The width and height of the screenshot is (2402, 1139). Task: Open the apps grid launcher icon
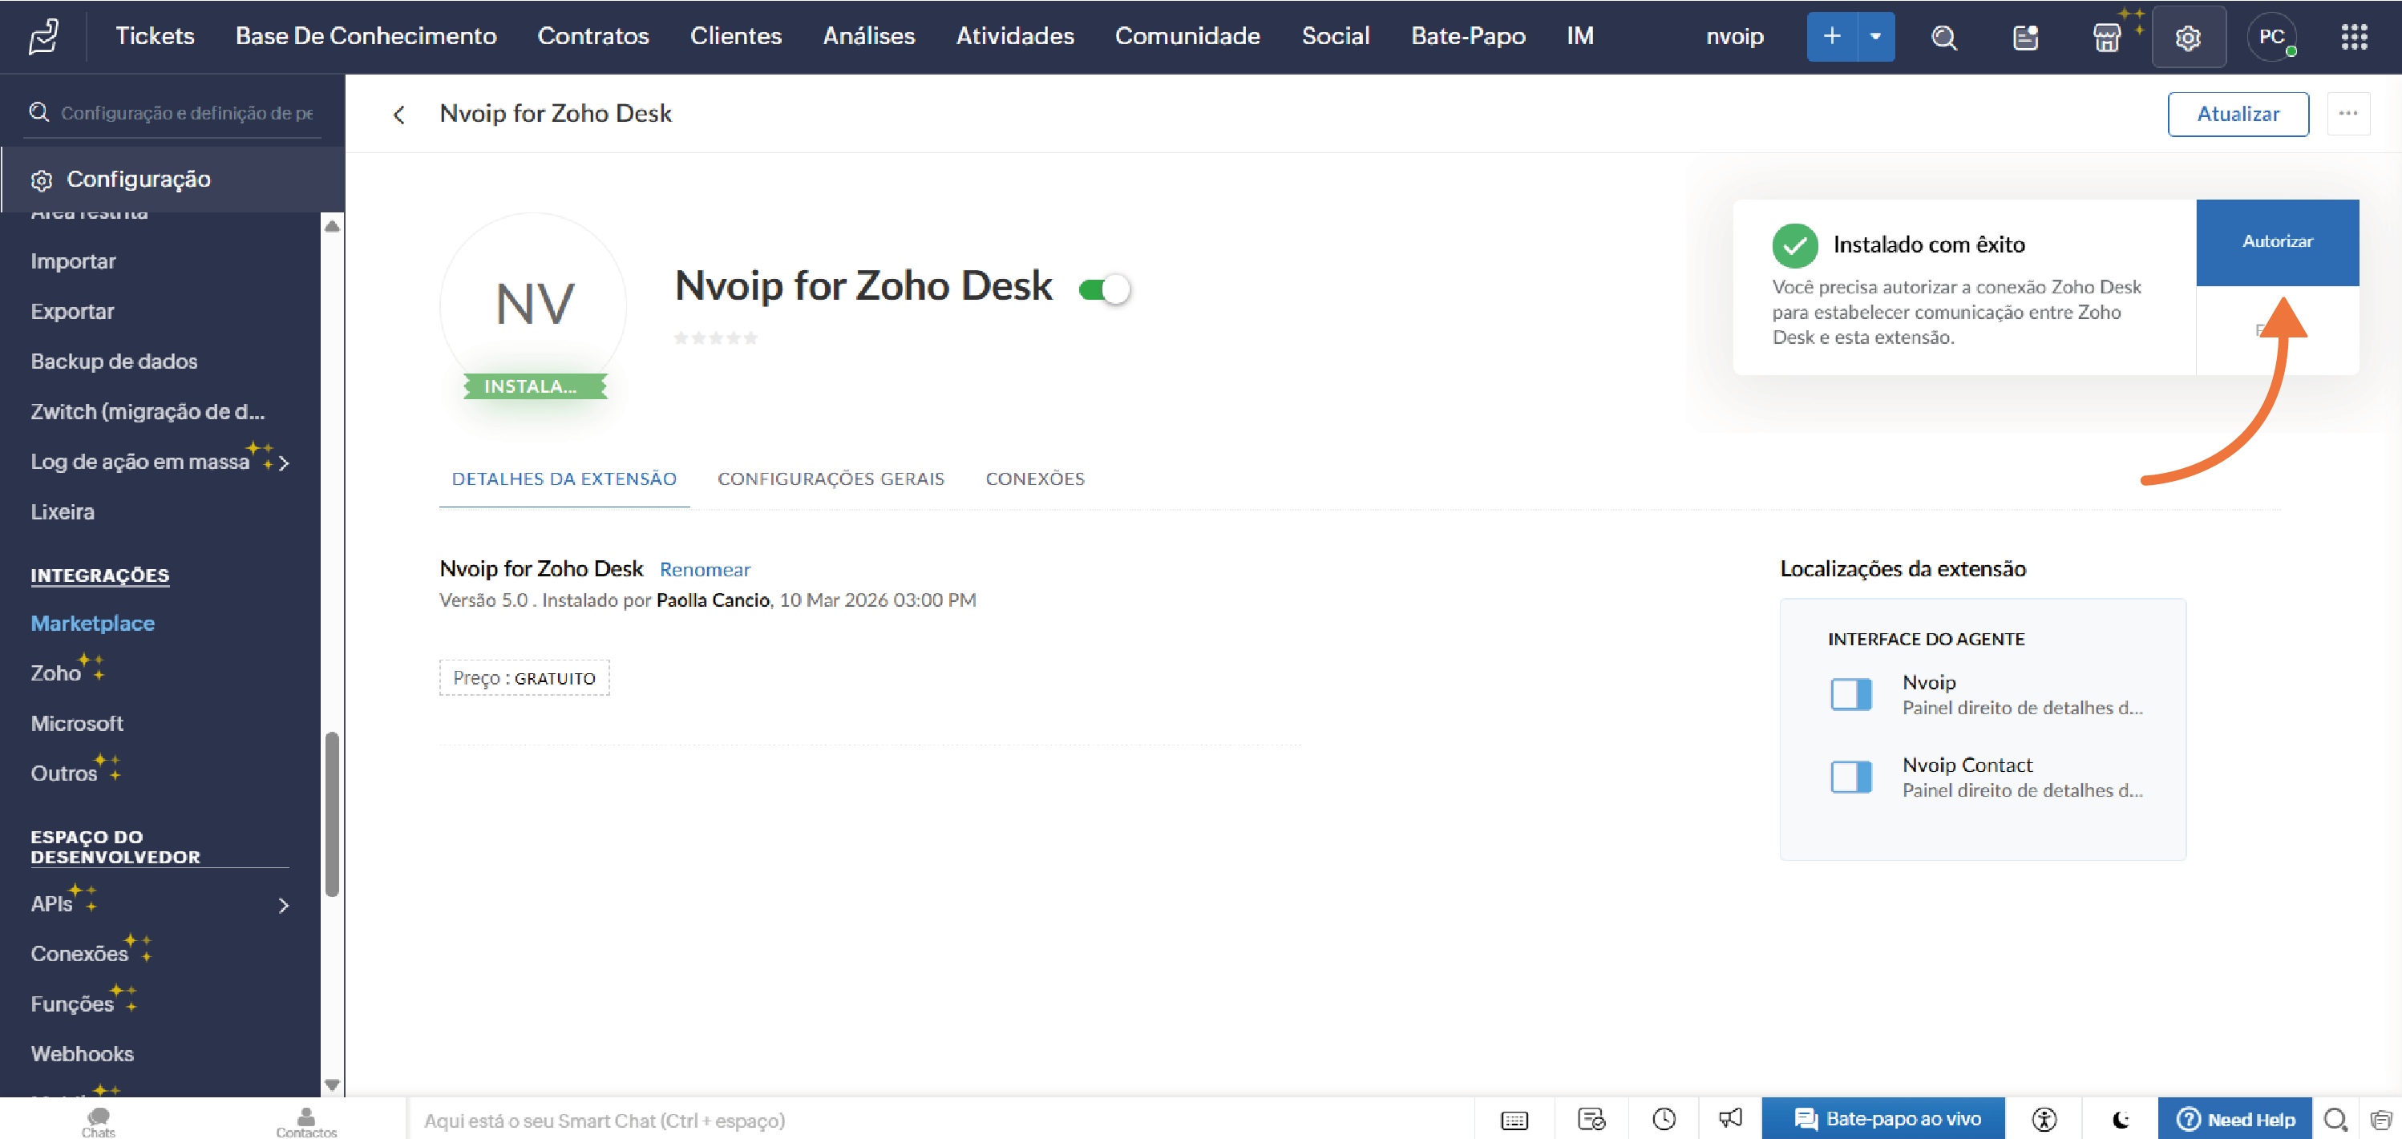tap(2354, 38)
